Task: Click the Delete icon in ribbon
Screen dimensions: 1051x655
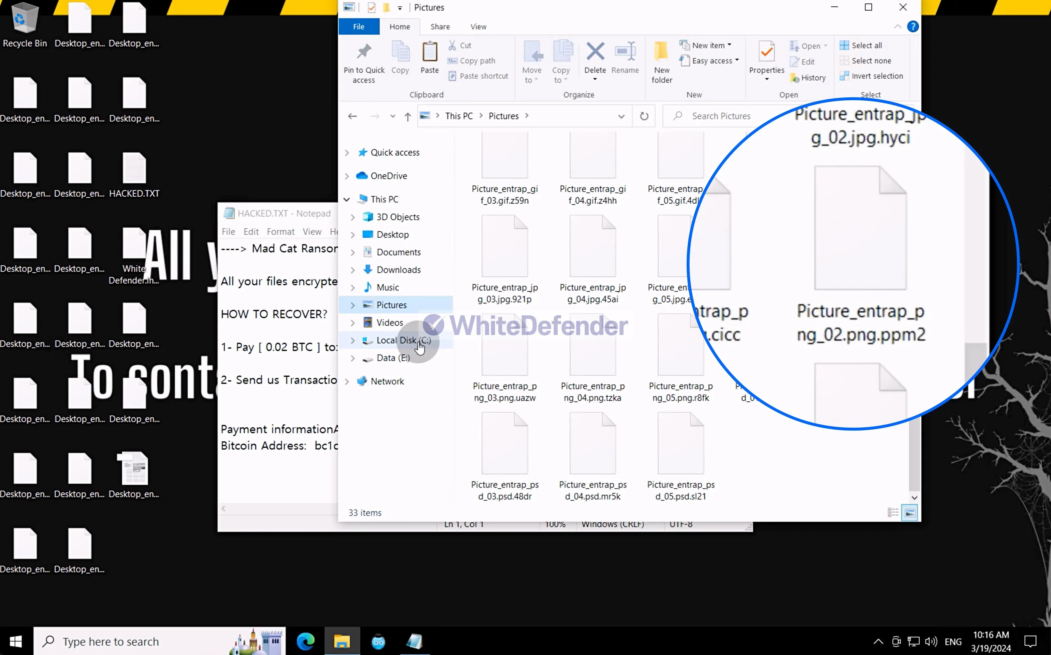Action: tap(595, 52)
